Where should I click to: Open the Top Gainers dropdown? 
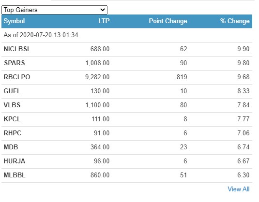tap(54, 10)
